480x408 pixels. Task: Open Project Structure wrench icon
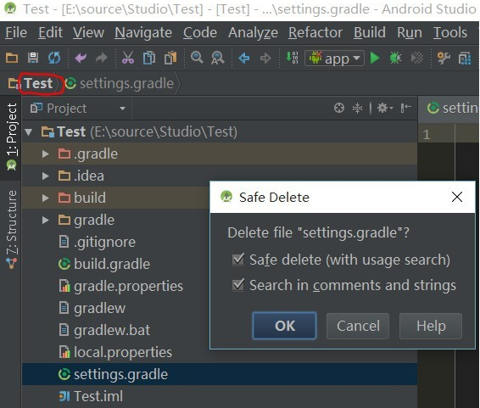(x=444, y=58)
